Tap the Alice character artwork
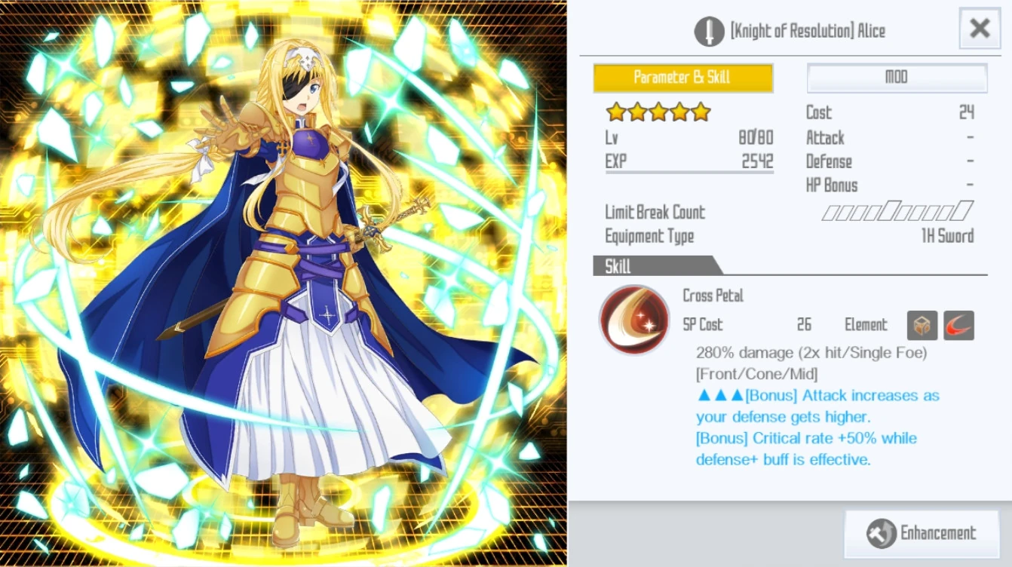This screenshot has height=567, width=1012. (284, 283)
